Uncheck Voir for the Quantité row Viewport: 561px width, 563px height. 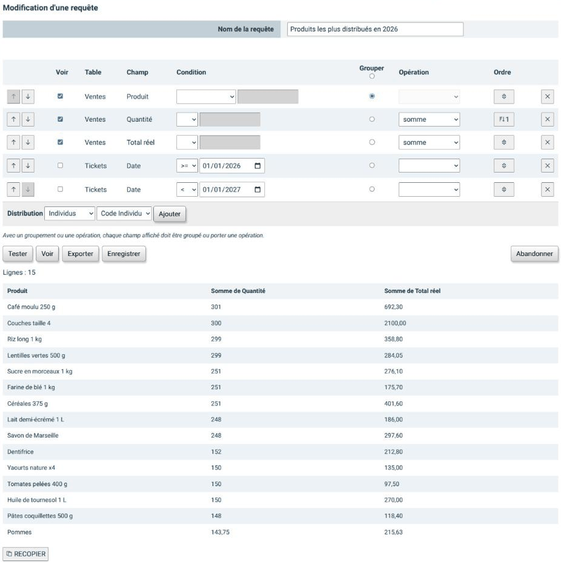pyautogui.click(x=61, y=119)
